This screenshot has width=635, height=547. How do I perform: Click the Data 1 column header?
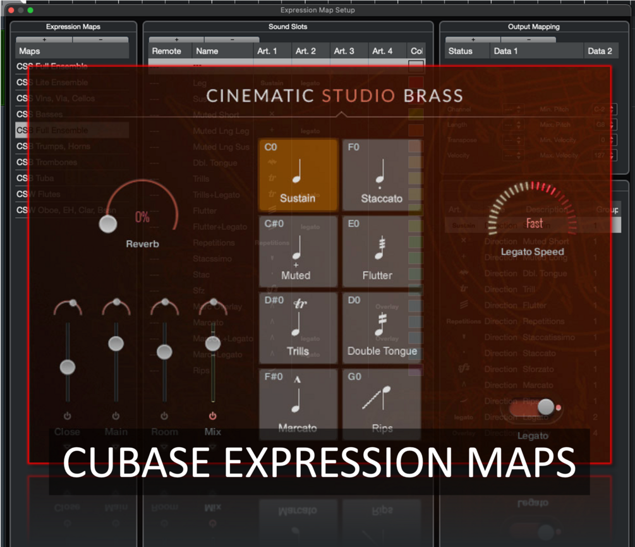pyautogui.click(x=536, y=51)
